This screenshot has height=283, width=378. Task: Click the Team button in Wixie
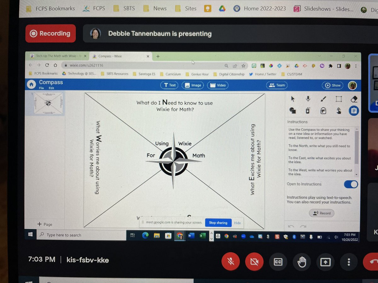pyautogui.click(x=277, y=85)
